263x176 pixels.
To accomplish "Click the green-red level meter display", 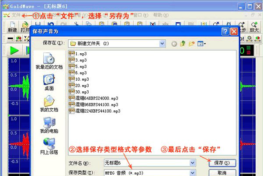I will (x=249, y=50).
